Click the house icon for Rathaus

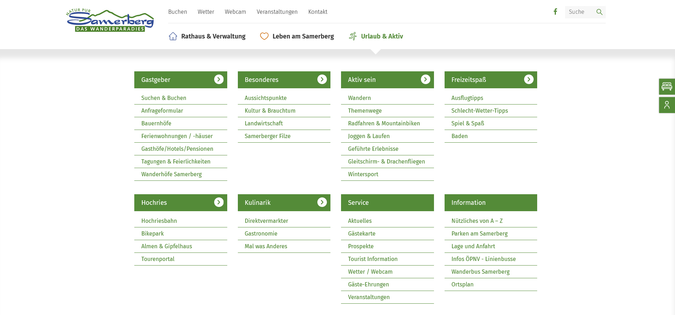[173, 36]
